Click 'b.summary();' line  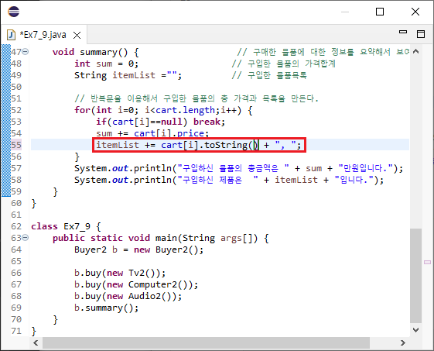tap(106, 308)
